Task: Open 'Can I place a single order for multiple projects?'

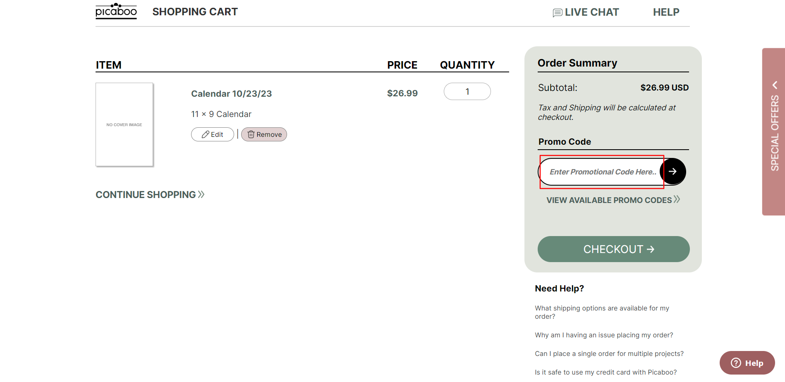Action: click(609, 353)
